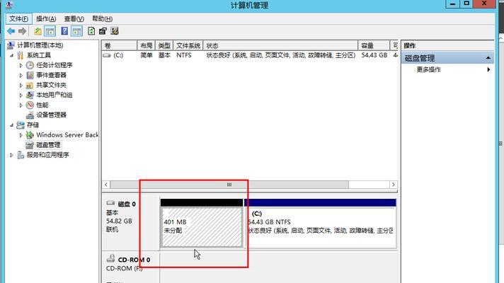Collapse the 系统工具 node

(11, 55)
